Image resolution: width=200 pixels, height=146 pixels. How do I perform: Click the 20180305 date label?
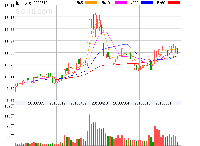(x=36, y=103)
